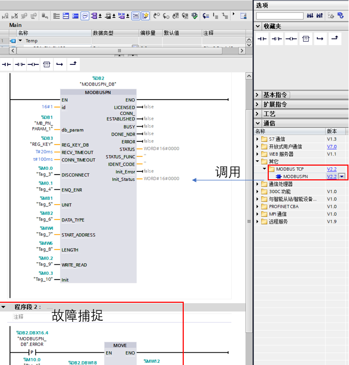Viewport: 349px width, 365px height.
Task: Click interface table horizontal scroll right arrow
Action: tap(242, 51)
